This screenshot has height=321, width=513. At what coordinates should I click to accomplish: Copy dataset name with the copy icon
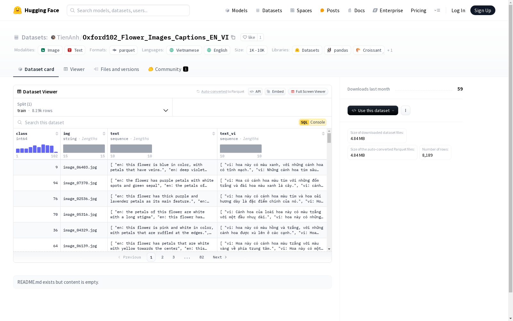(233, 37)
